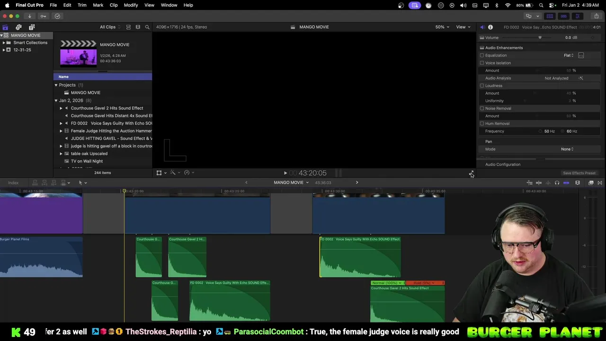Viewport: 606px width, 341px height.
Task: Click the timeline Index button
Action: click(x=13, y=183)
